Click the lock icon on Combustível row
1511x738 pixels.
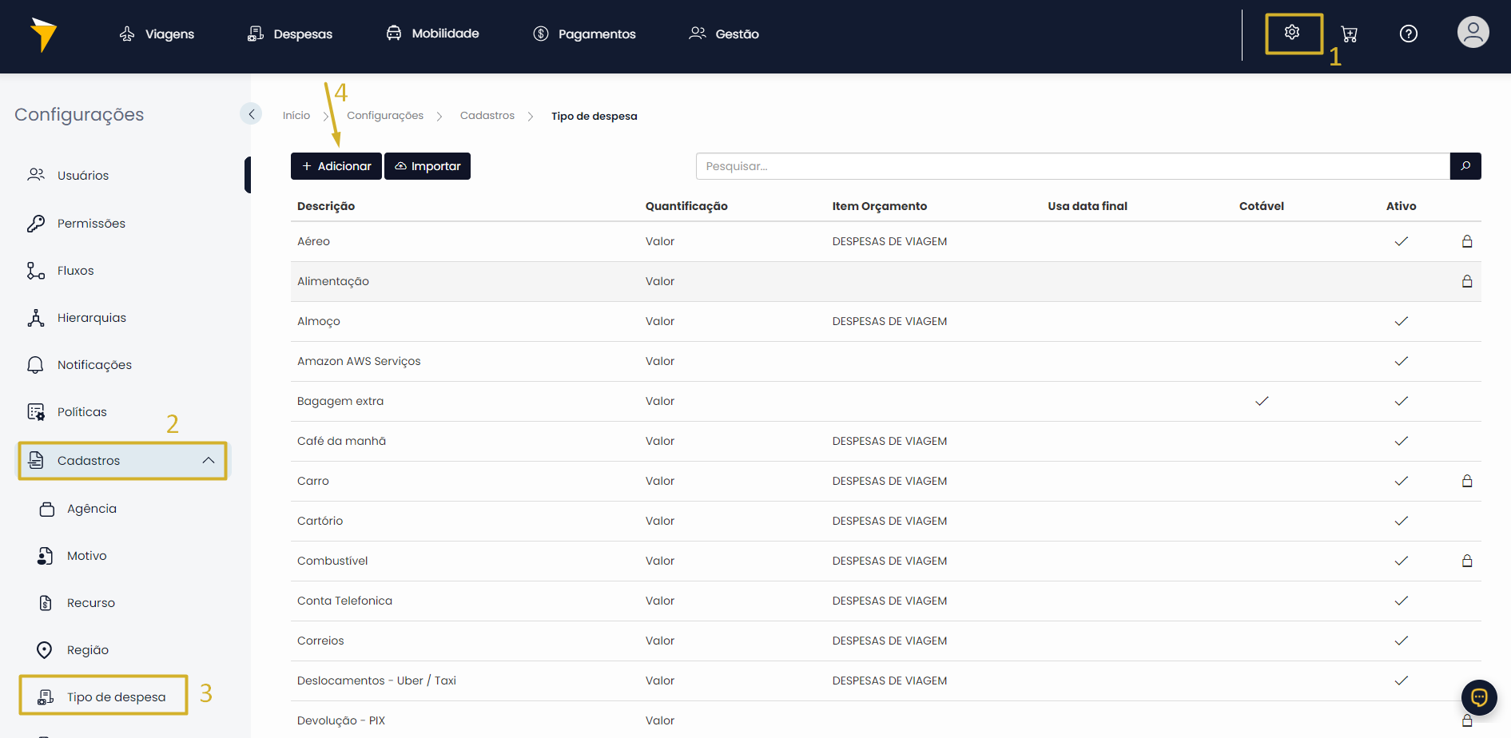click(1467, 561)
